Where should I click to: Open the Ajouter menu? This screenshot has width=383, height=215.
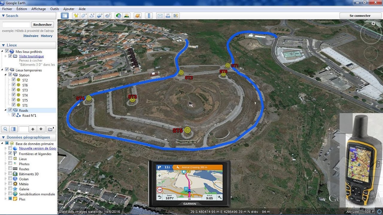(69, 9)
